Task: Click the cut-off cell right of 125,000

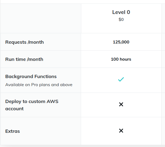Action: pos(163,42)
